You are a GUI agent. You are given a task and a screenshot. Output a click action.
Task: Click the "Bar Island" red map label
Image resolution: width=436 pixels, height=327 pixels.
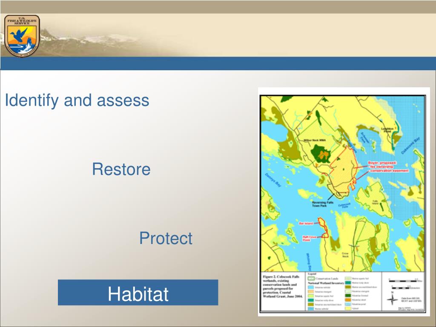[306, 223]
